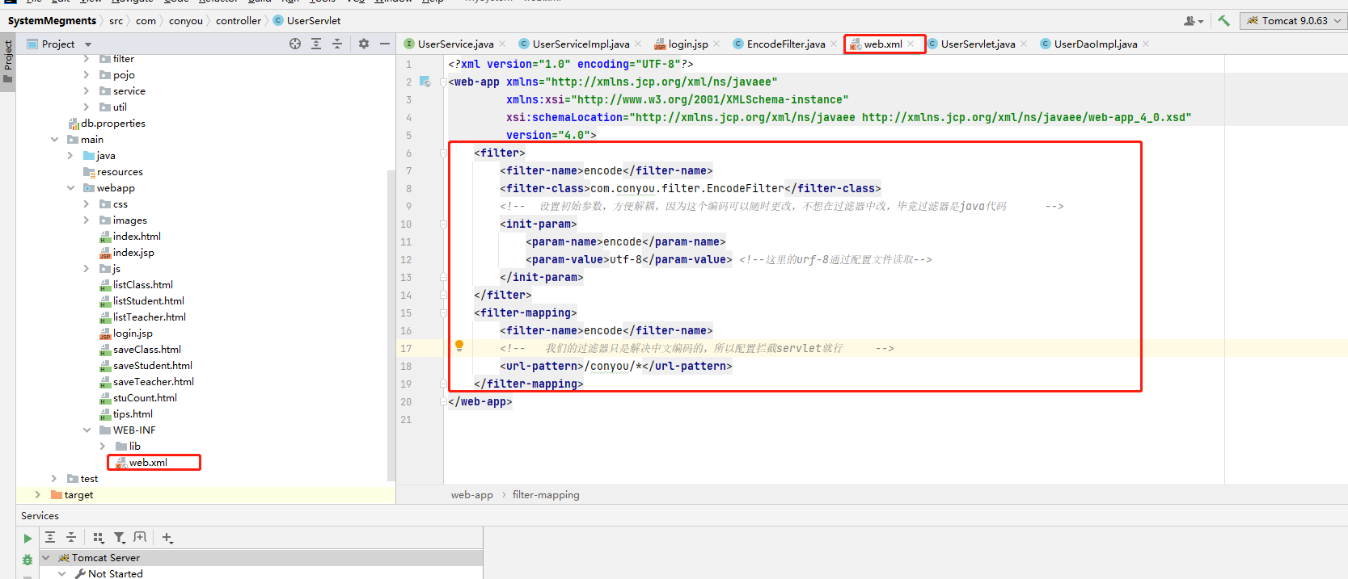Switch to the UserDaoImpl.java tab
The image size is (1348, 579).
coord(1096,44)
